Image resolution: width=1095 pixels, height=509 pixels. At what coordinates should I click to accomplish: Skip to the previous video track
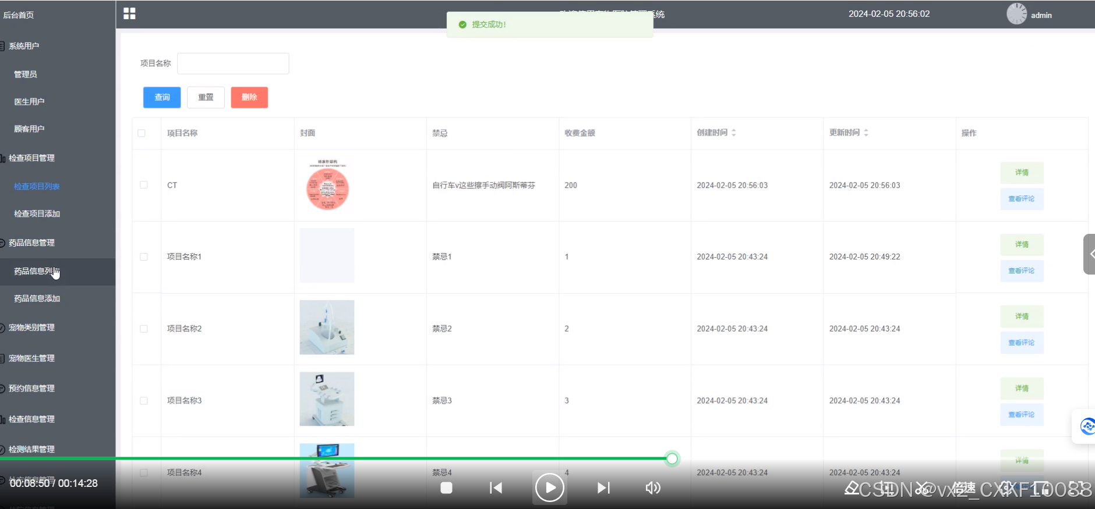click(x=496, y=487)
